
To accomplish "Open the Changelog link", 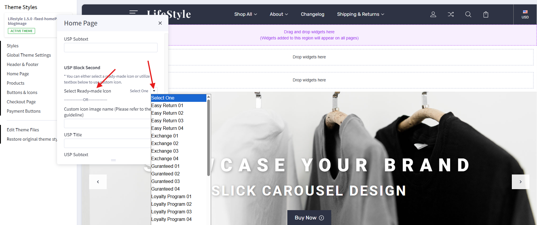I will coord(312,14).
